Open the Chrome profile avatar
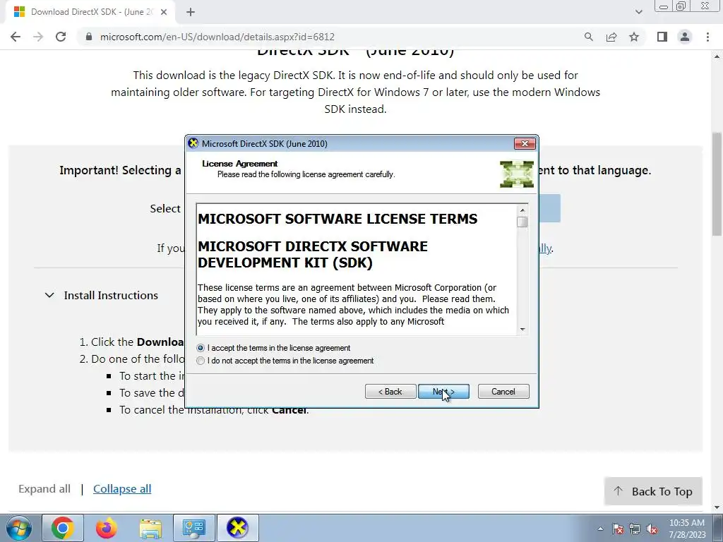 point(685,37)
